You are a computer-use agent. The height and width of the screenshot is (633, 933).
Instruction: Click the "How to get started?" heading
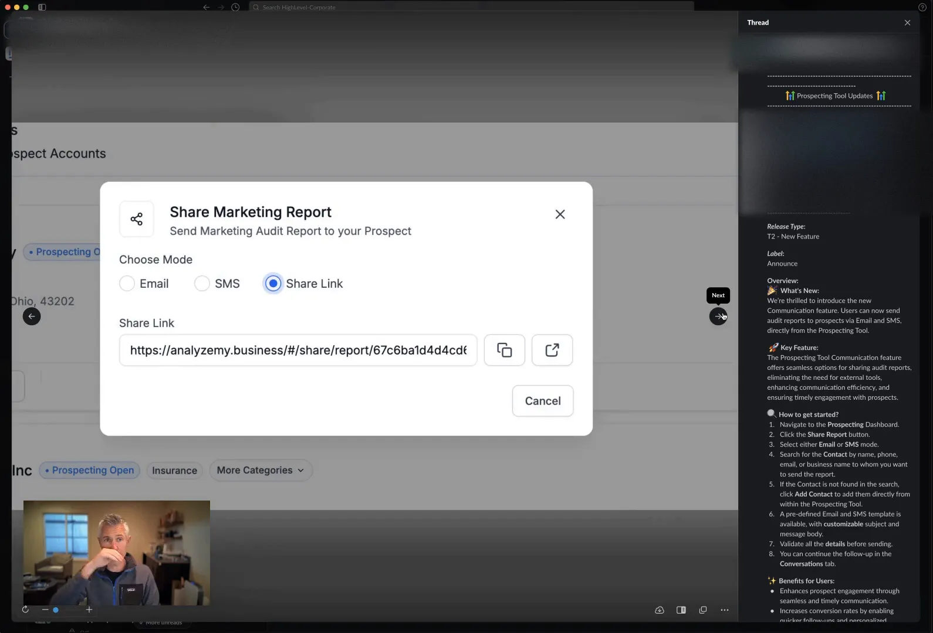pyautogui.click(x=808, y=414)
